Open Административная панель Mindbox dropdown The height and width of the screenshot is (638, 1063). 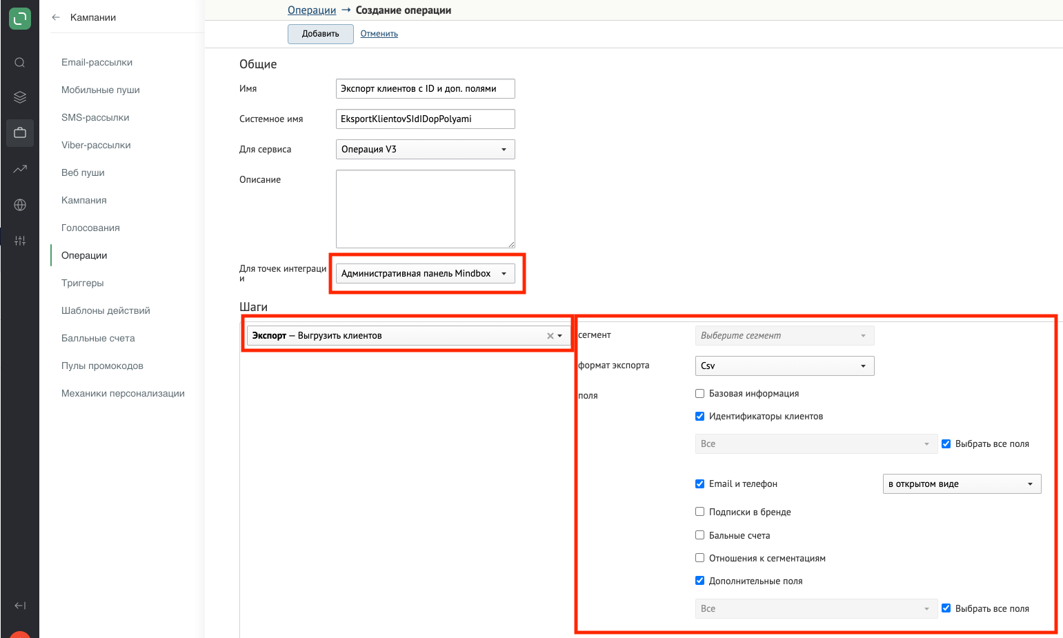tap(425, 274)
